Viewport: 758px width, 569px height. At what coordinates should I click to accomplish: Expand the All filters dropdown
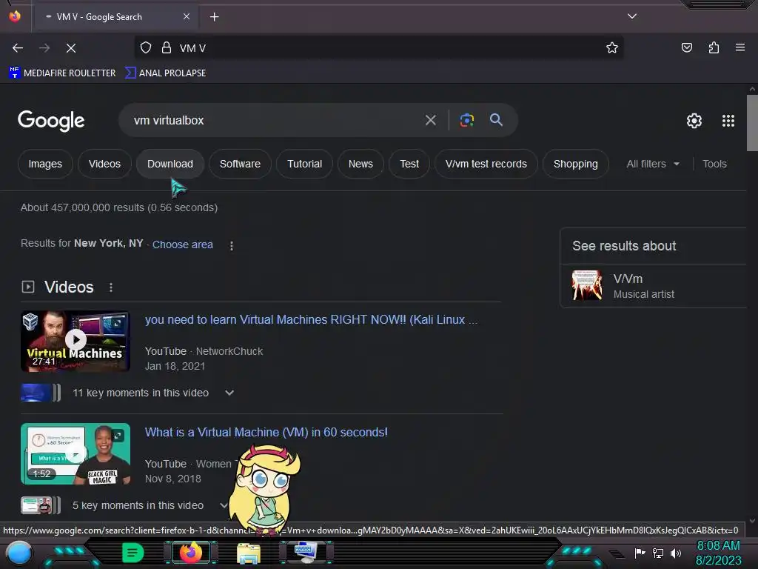pyautogui.click(x=653, y=164)
